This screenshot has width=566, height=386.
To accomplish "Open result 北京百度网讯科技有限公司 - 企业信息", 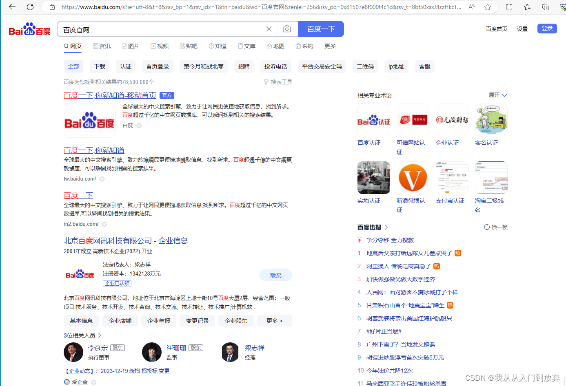I will pos(126,240).
